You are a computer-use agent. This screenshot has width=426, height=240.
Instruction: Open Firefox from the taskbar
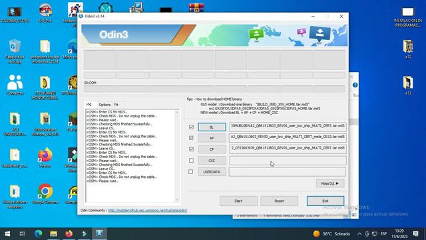[69, 234]
